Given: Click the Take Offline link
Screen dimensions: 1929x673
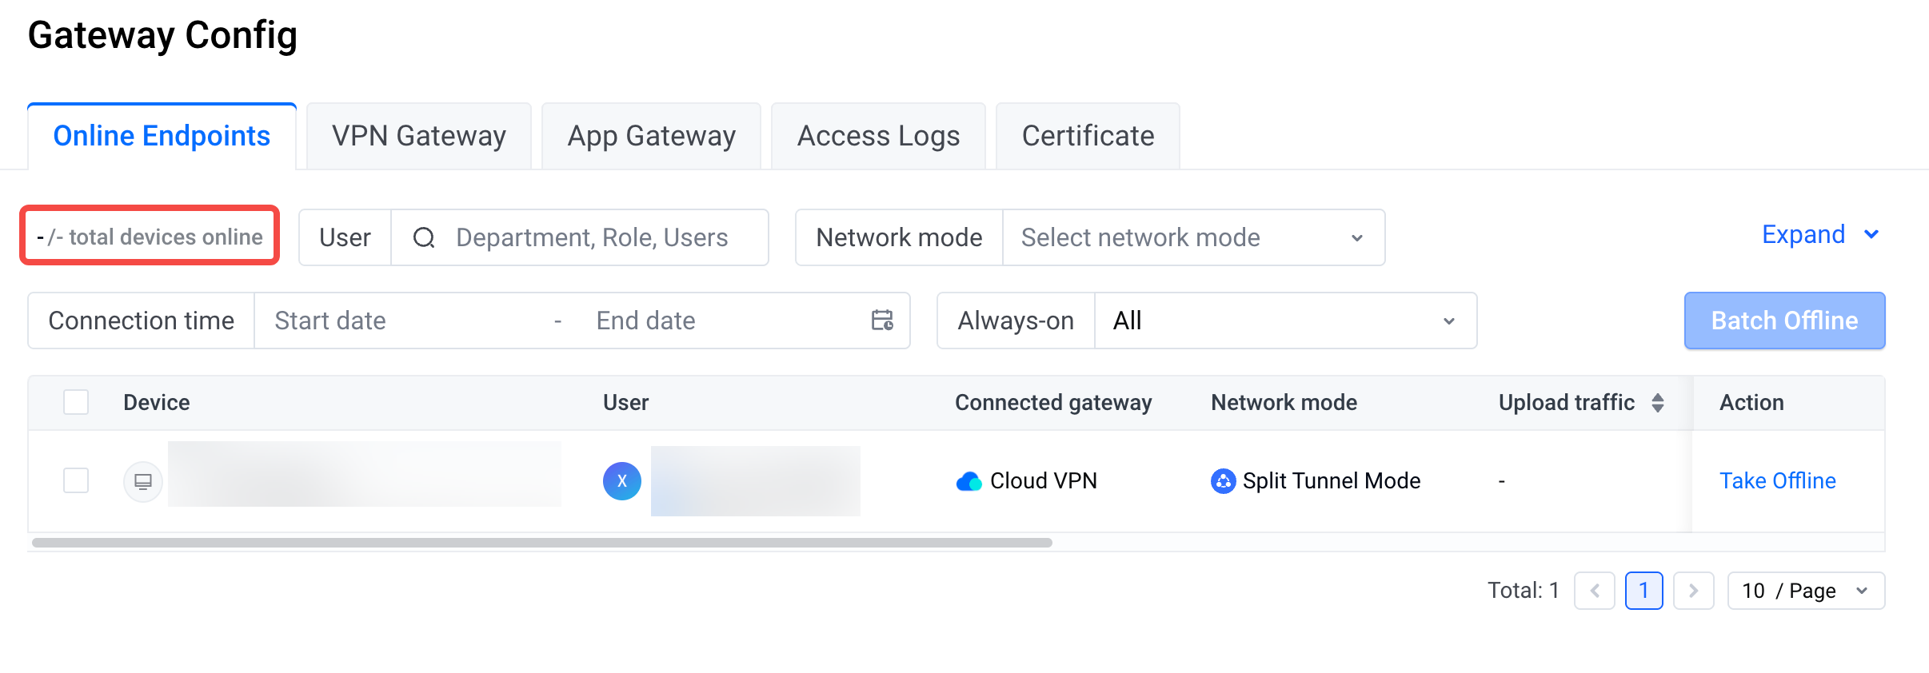Looking at the screenshot, I should (1777, 481).
